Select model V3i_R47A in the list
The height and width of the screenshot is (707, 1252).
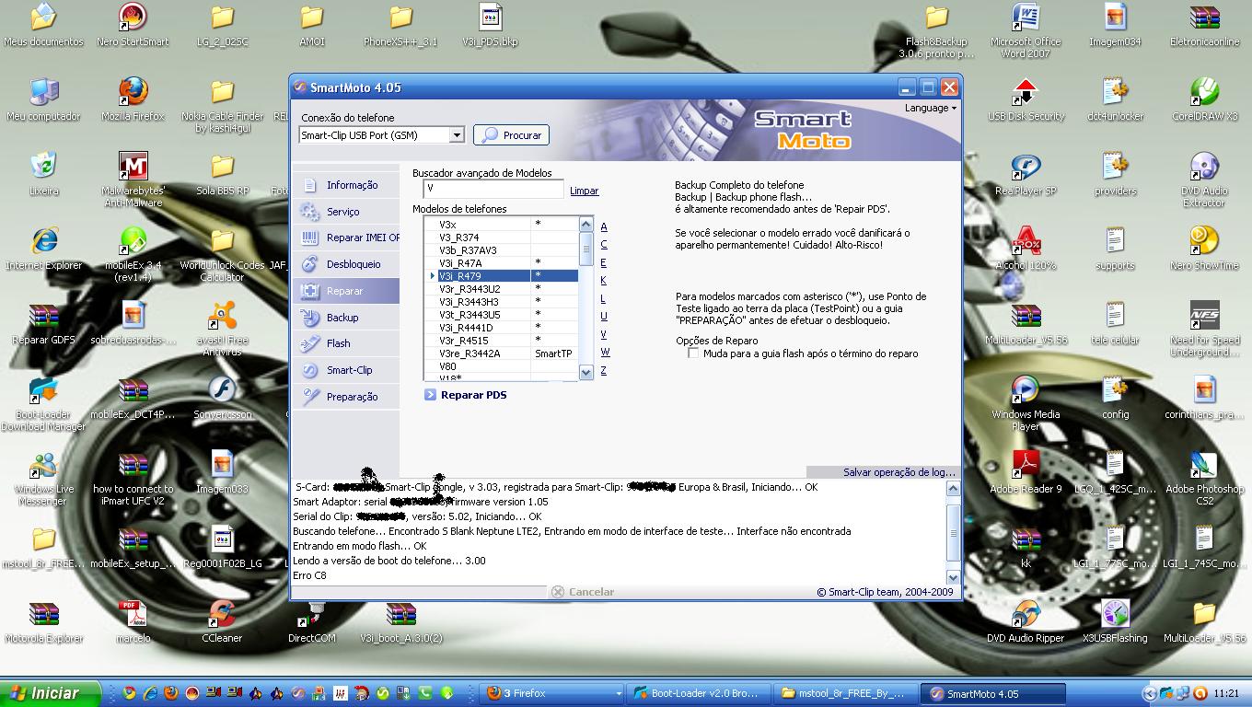click(x=501, y=263)
